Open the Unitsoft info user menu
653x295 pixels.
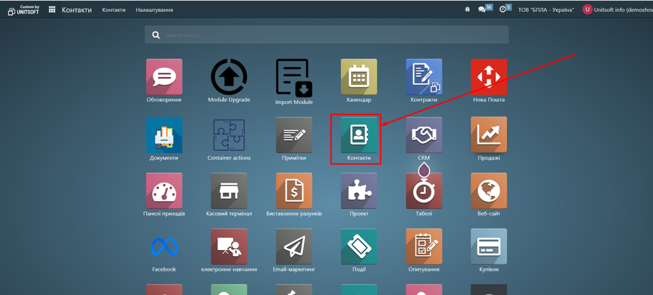coord(617,10)
